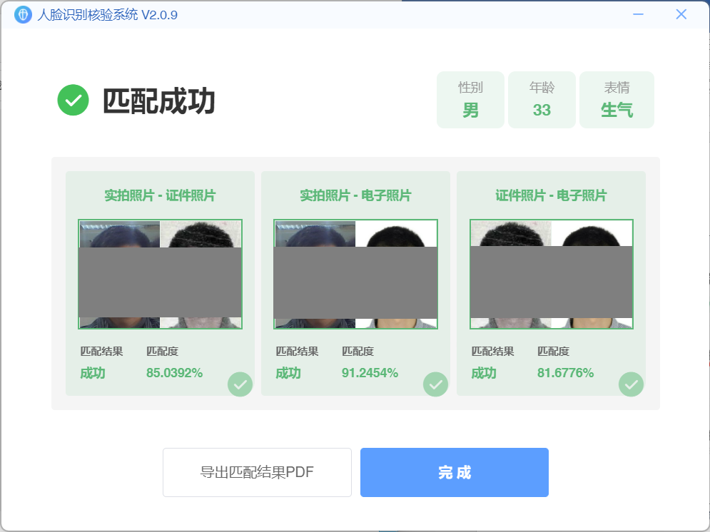This screenshot has height=532, width=710.
Task: Click the match value 81.6776%
Action: tap(566, 373)
